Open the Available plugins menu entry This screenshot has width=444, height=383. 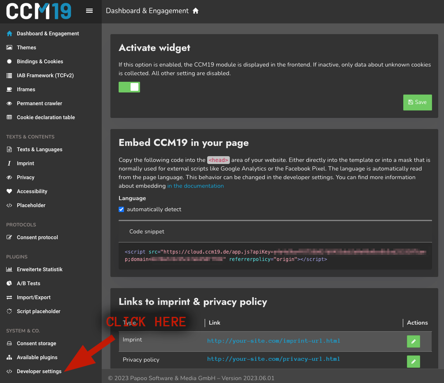(x=37, y=357)
